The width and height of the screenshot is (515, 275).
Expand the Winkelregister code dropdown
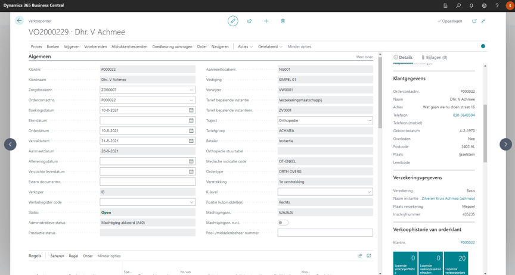[191, 202]
